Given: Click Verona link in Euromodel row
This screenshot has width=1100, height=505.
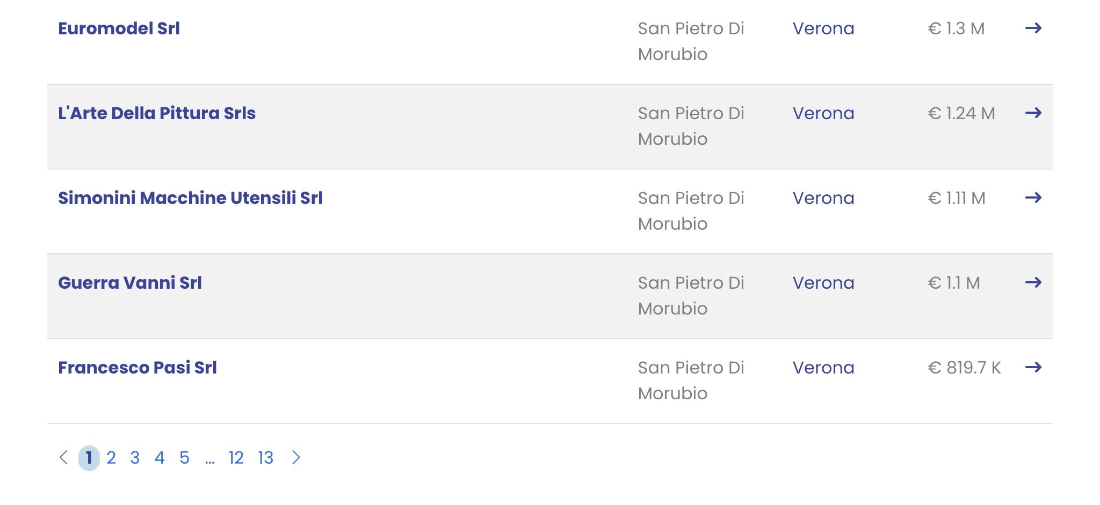Looking at the screenshot, I should [x=823, y=28].
